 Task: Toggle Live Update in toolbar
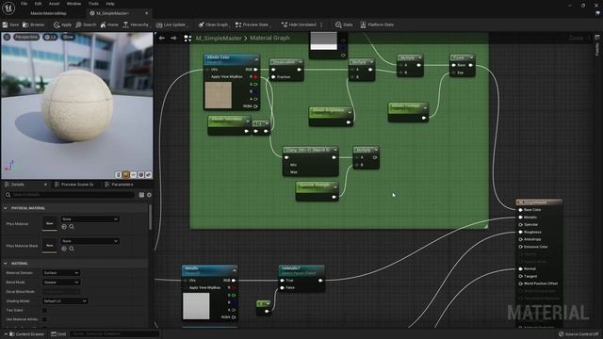tap(171, 24)
